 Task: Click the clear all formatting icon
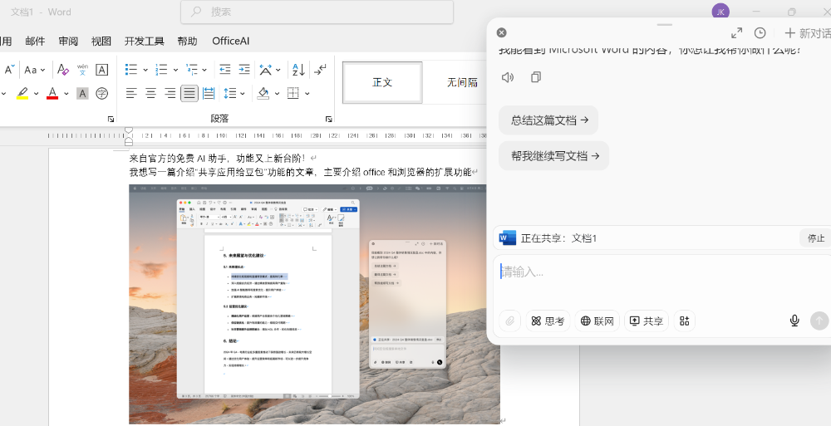click(x=63, y=70)
